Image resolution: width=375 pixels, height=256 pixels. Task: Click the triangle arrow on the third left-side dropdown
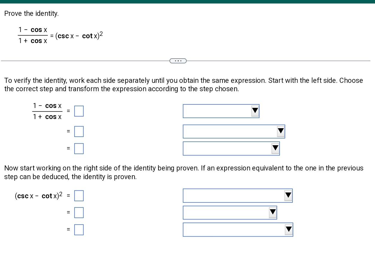pyautogui.click(x=275, y=148)
